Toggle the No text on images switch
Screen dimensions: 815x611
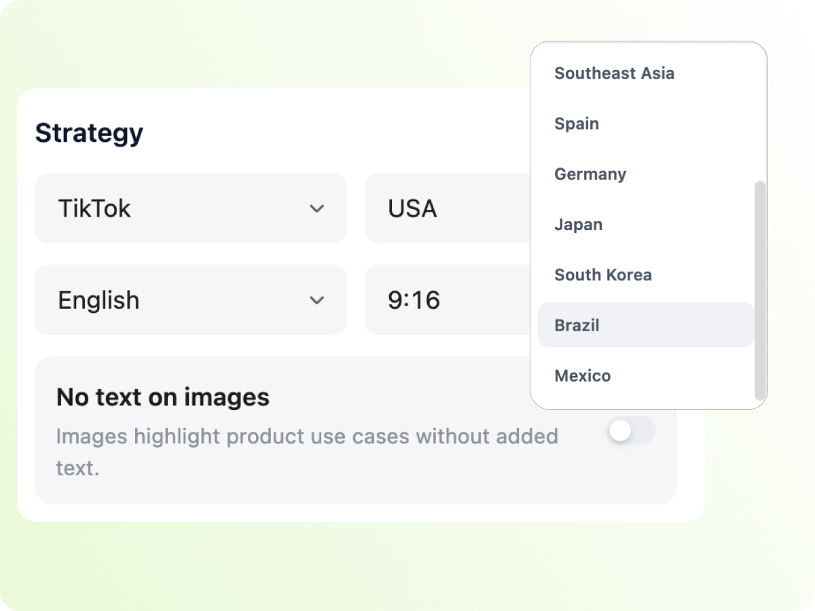tap(632, 430)
